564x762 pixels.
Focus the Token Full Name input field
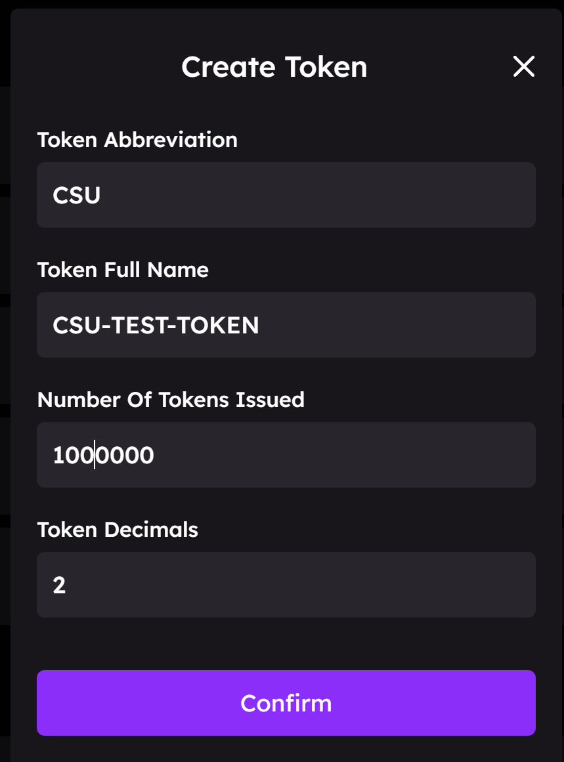tap(286, 325)
